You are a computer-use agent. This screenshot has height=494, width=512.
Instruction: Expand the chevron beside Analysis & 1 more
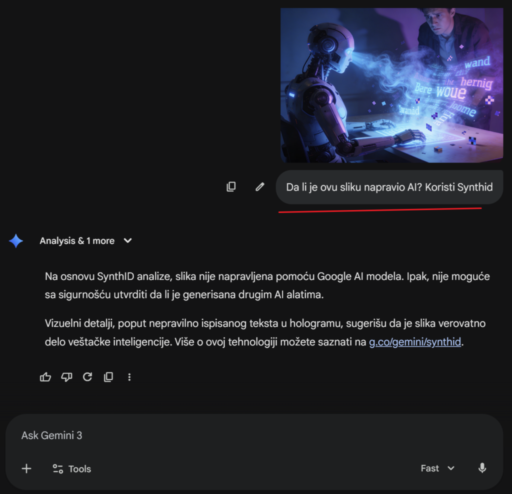pos(127,240)
